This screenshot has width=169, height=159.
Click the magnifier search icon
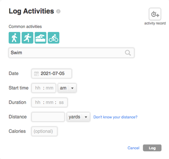point(128,53)
